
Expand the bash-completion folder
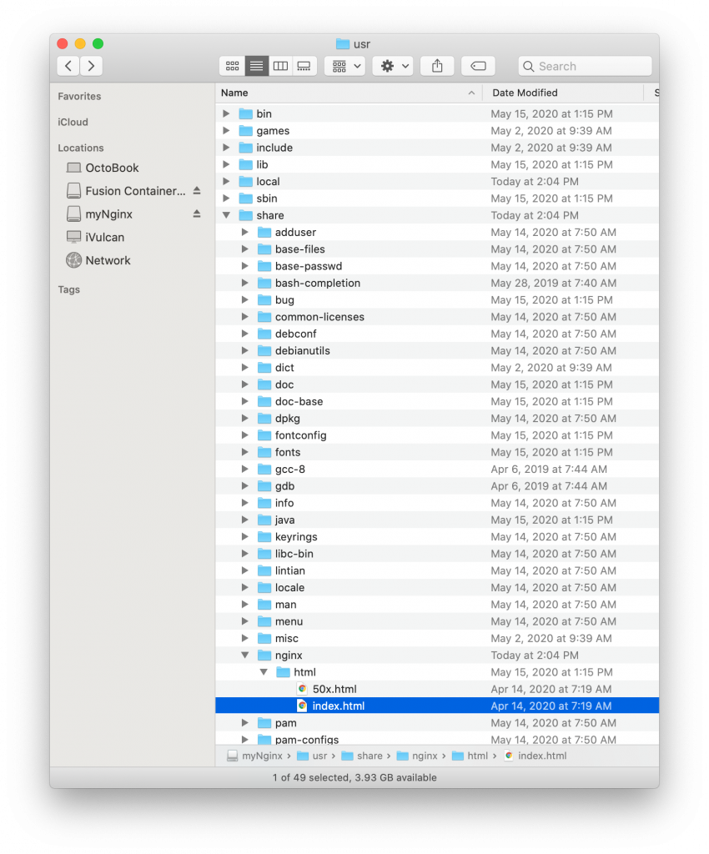(245, 283)
